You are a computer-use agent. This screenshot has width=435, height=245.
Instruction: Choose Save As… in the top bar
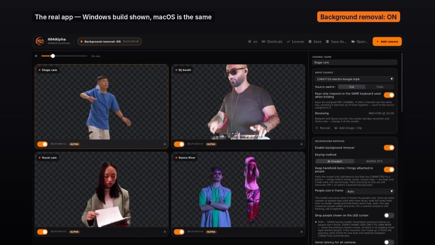(336, 42)
